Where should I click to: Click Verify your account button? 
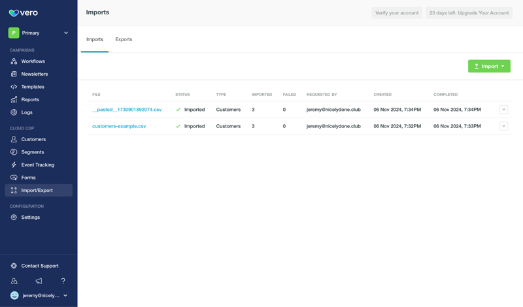tap(396, 13)
